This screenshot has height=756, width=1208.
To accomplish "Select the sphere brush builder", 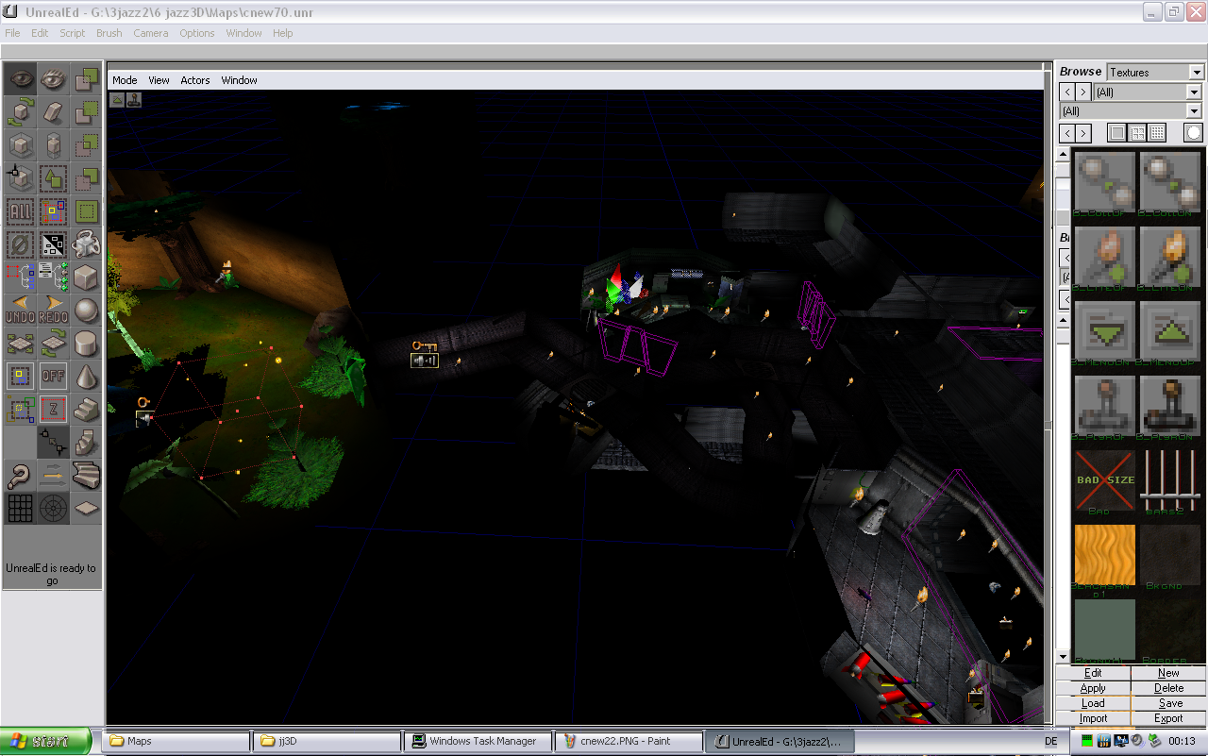I will (87, 311).
